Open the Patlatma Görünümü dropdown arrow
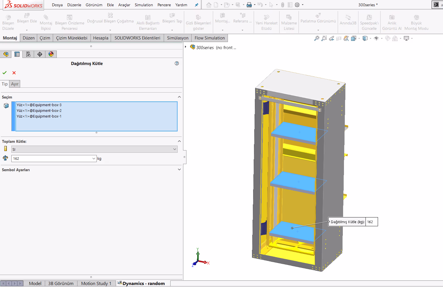The width and height of the screenshot is (443, 287). coord(318,30)
